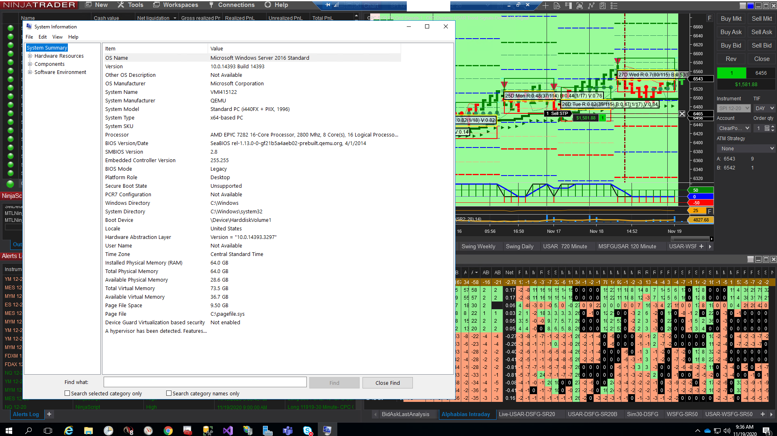Open the taskbar clock showing 9:36 AM
The image size is (777, 436).
(745, 431)
